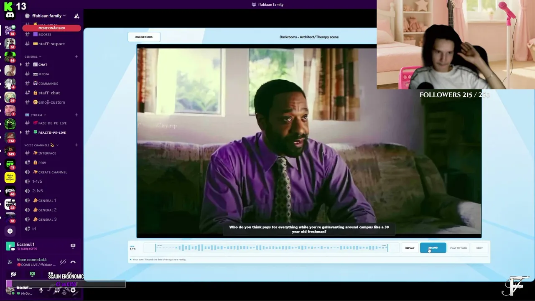Image resolution: width=535 pixels, height=301 pixels.
Task: Open server with 51 unread badge
Action: tap(10, 43)
